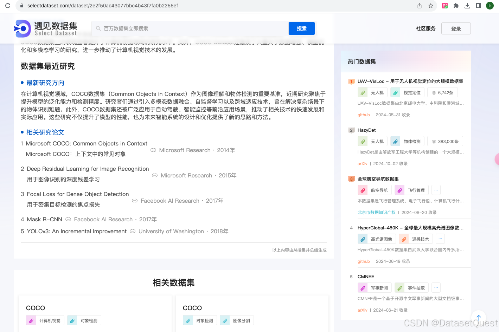Screen dimensions: 499x332
Task: Click the 登录 login button
Action: click(x=456, y=28)
